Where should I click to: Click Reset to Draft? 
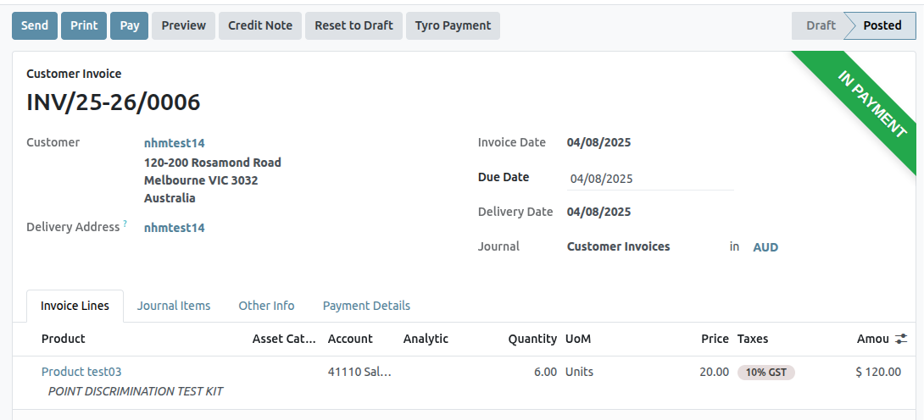click(353, 25)
